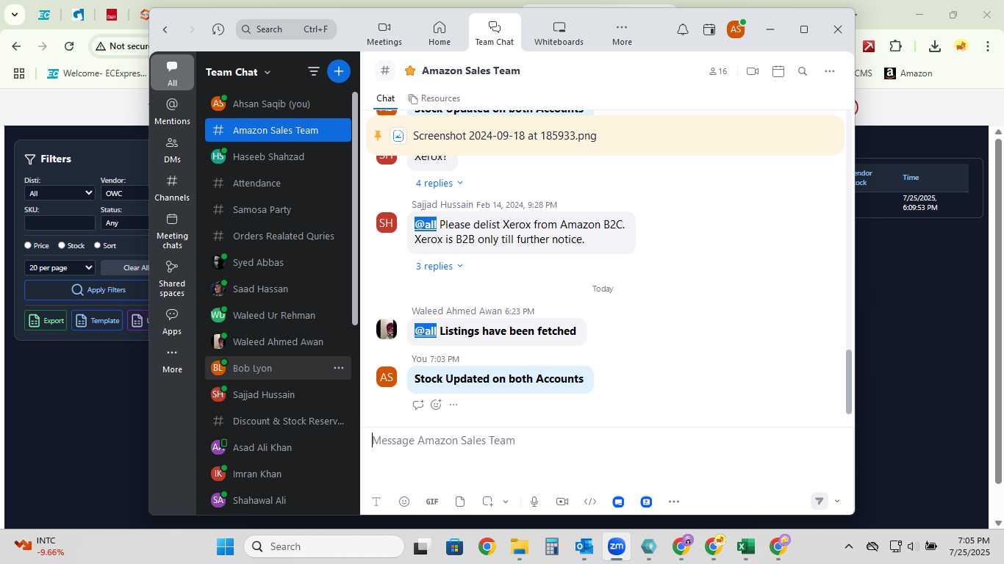The height and width of the screenshot is (564, 1004).
Task: Open the calendar icon near profile avatar
Action: tap(709, 29)
